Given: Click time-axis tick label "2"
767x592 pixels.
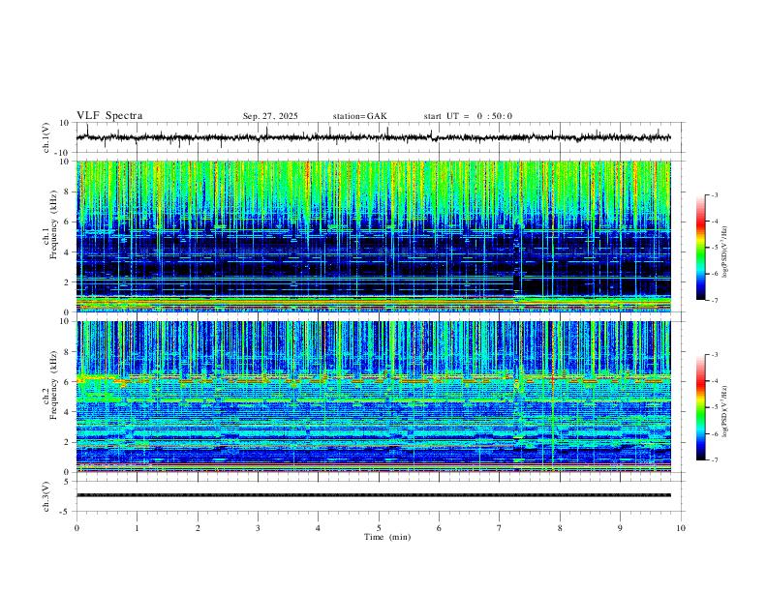Looking at the screenshot, I should (x=198, y=528).
